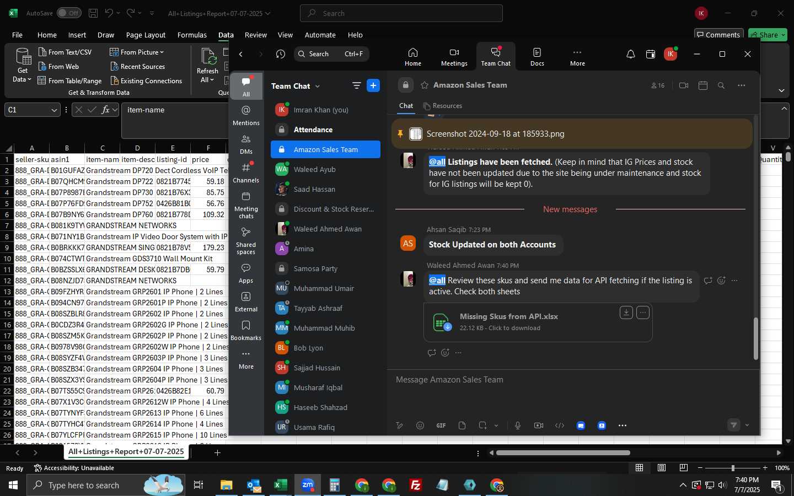Open Zoom calendar icon next to bell

[651, 54]
